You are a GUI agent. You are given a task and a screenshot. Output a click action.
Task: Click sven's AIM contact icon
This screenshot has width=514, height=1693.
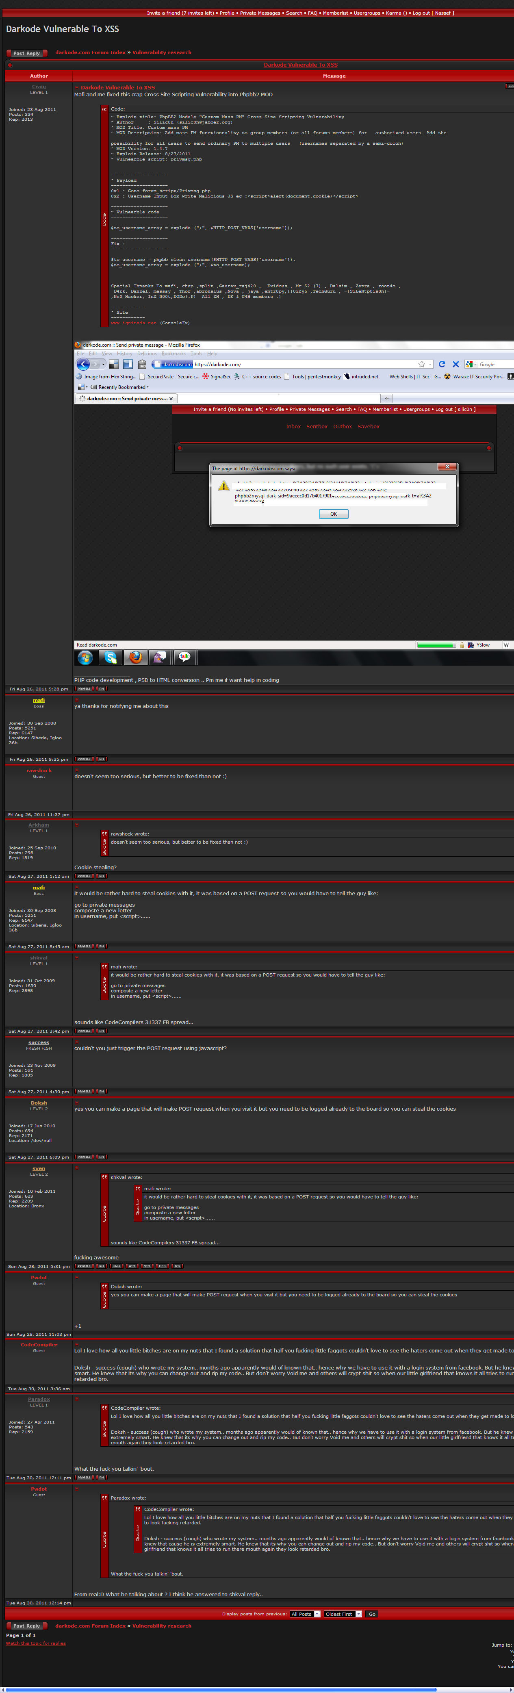tap(132, 1266)
